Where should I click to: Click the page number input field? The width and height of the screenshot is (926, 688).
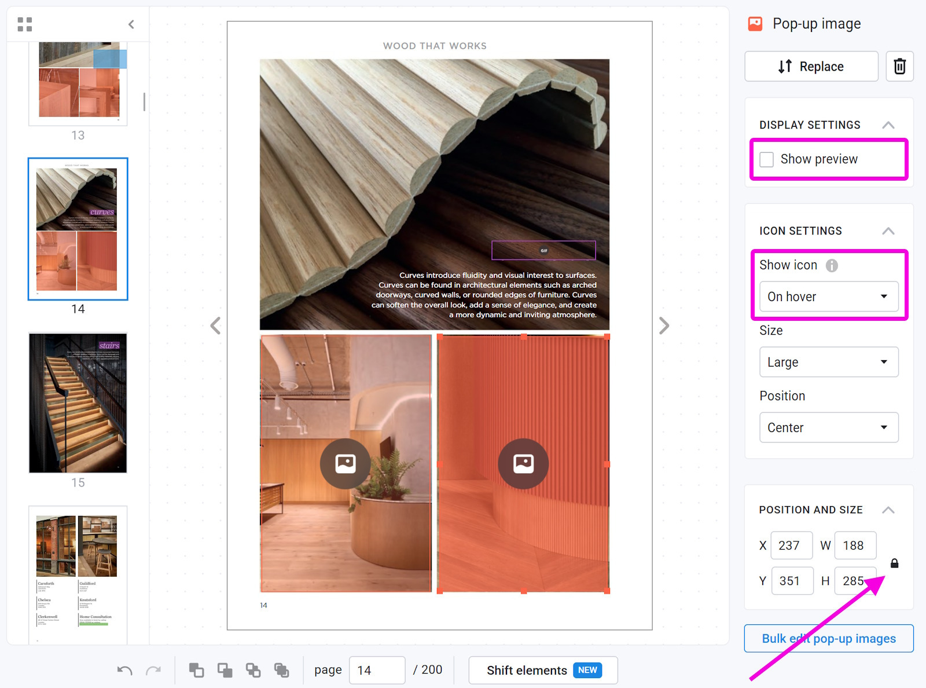(x=377, y=671)
